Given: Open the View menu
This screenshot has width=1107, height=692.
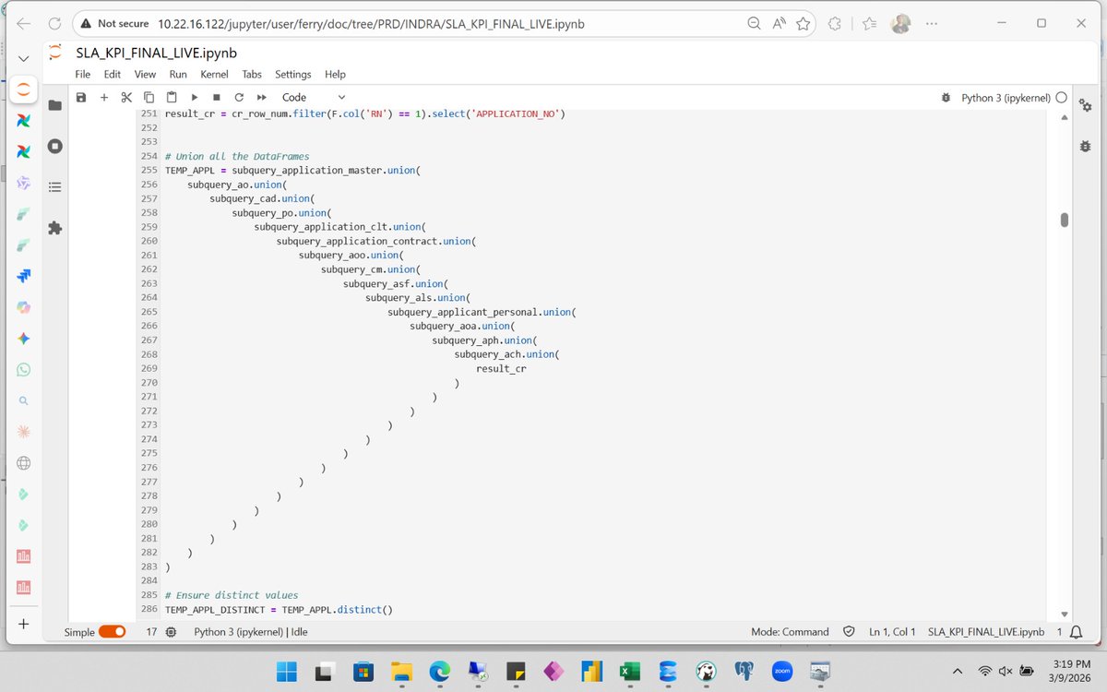Looking at the screenshot, I should [x=145, y=74].
